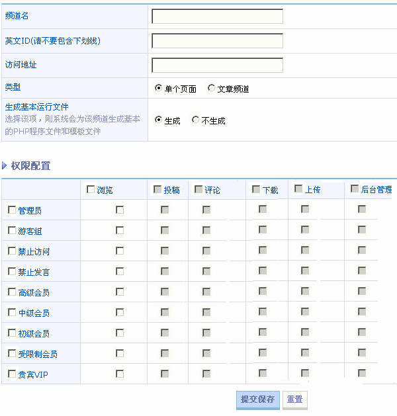397x416 pixels.
Task: Check the 上传 column header checkbox
Action: pyautogui.click(x=298, y=189)
